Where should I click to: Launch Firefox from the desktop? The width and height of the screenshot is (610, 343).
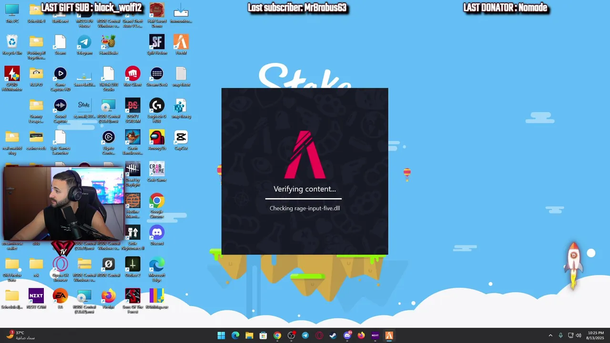[x=108, y=299]
